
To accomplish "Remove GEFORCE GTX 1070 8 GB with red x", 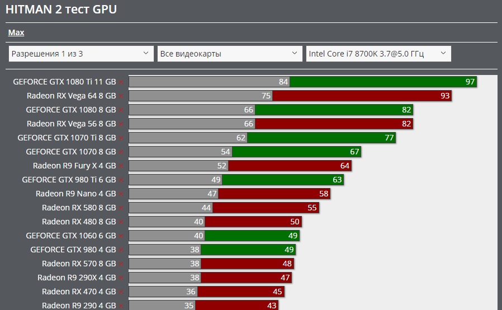I will [121, 152].
